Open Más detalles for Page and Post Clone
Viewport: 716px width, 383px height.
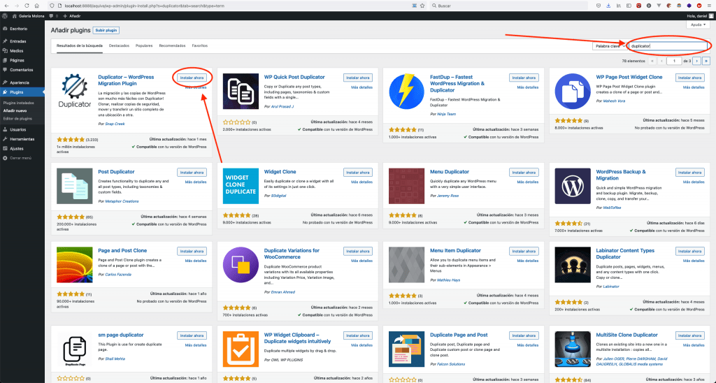click(x=196, y=261)
